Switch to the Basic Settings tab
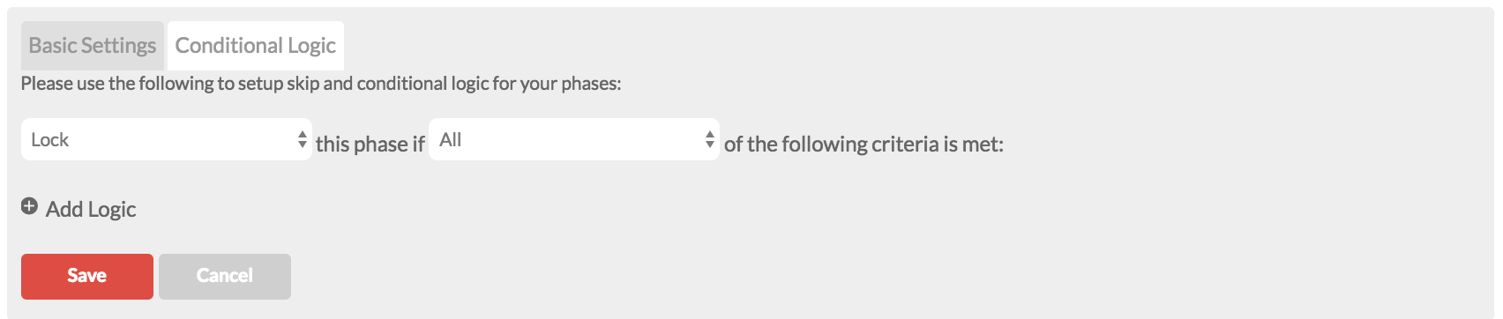 [93, 46]
